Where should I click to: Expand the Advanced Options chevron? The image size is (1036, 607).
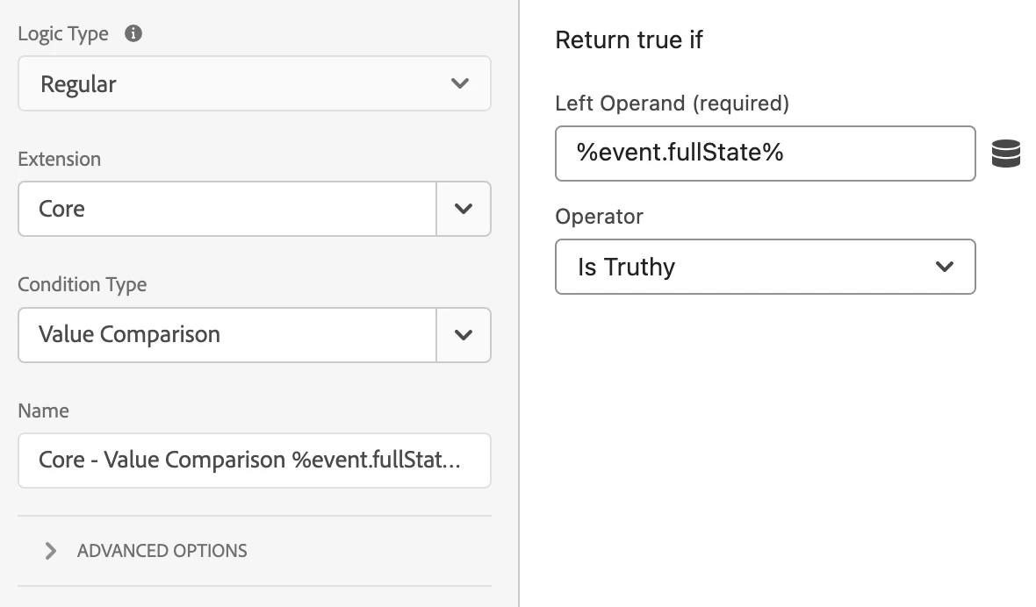[51, 551]
